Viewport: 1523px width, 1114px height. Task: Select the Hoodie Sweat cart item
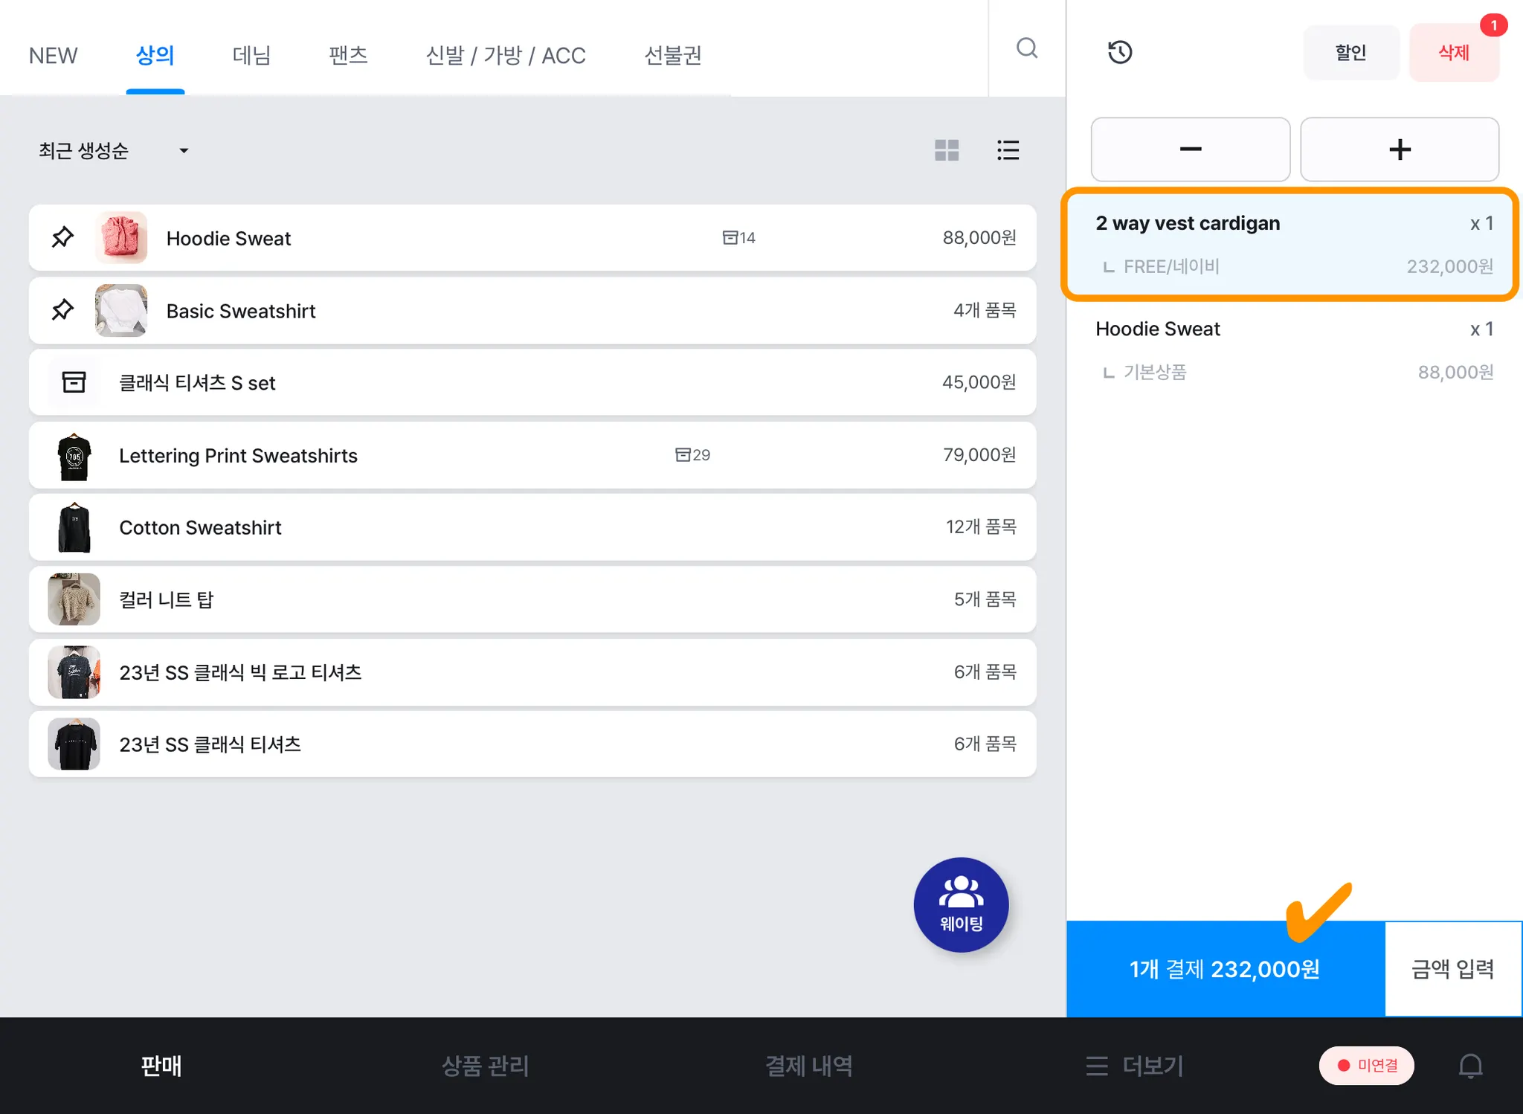pyautogui.click(x=1292, y=350)
